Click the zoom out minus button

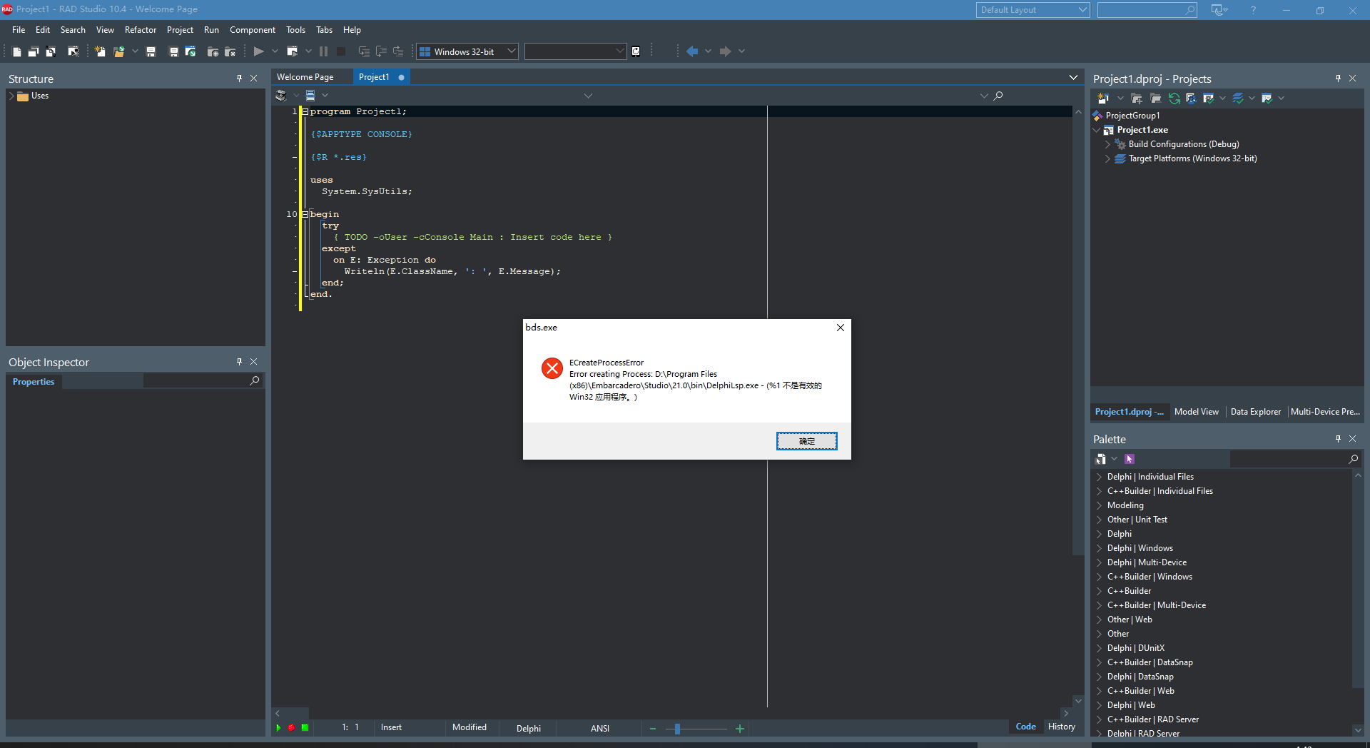(x=653, y=729)
